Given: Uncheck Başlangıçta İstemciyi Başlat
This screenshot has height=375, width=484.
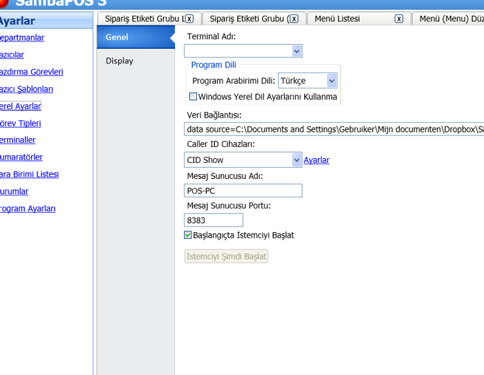Looking at the screenshot, I should tap(188, 235).
